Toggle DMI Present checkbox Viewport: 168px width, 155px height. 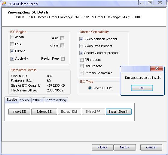point(81,66)
